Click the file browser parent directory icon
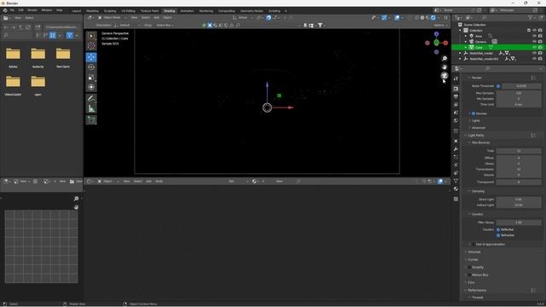 tap(20, 26)
